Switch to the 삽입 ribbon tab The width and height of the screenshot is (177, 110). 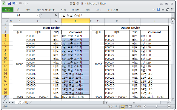tap(28, 10)
